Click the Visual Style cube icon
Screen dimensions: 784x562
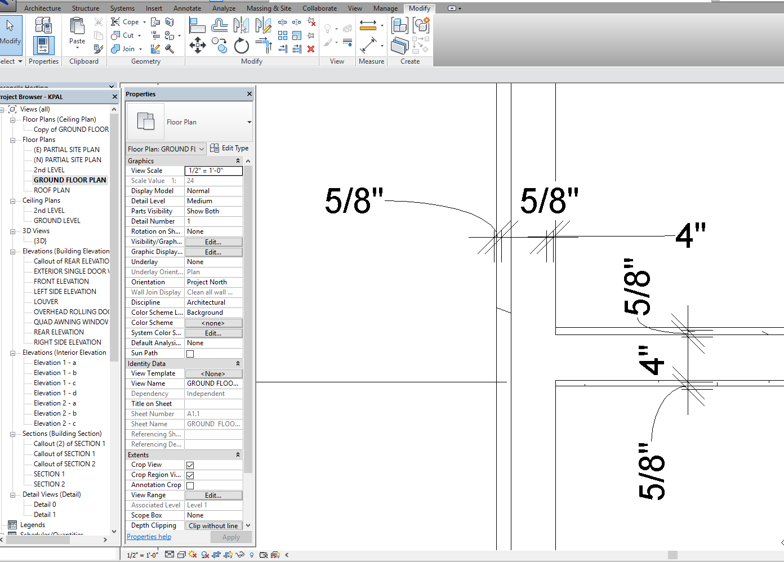pyautogui.click(x=181, y=555)
